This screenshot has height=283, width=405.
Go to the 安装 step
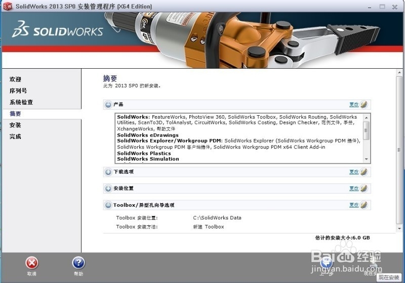click(x=15, y=125)
